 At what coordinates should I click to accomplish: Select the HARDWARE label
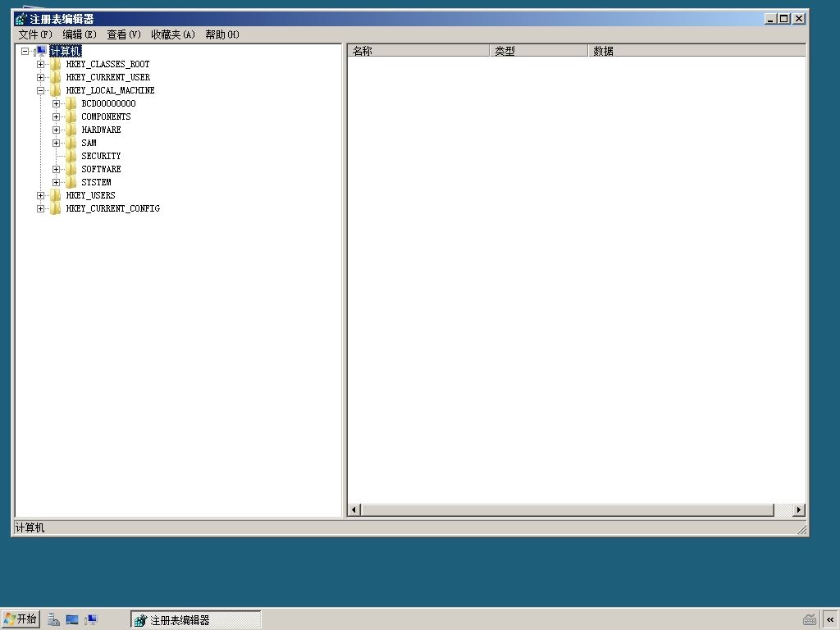pyautogui.click(x=101, y=130)
